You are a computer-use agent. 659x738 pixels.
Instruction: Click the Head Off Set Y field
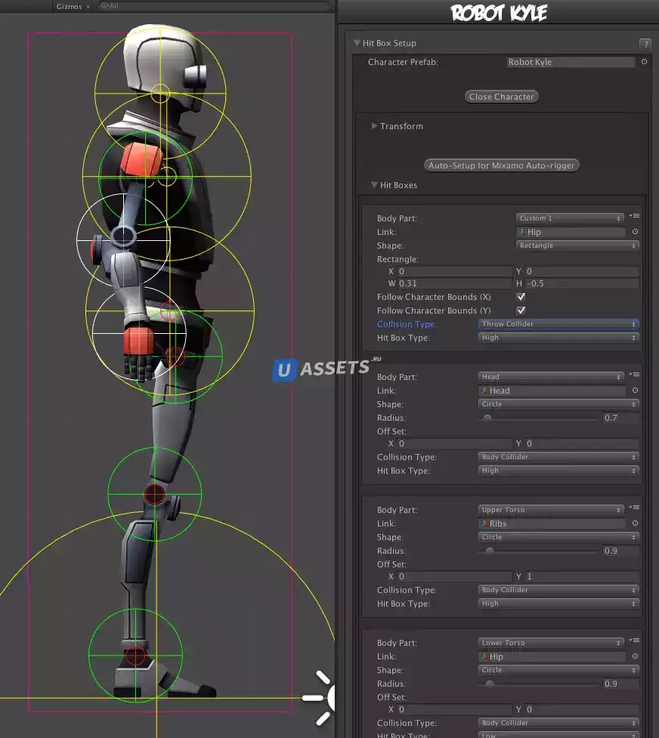click(582, 443)
